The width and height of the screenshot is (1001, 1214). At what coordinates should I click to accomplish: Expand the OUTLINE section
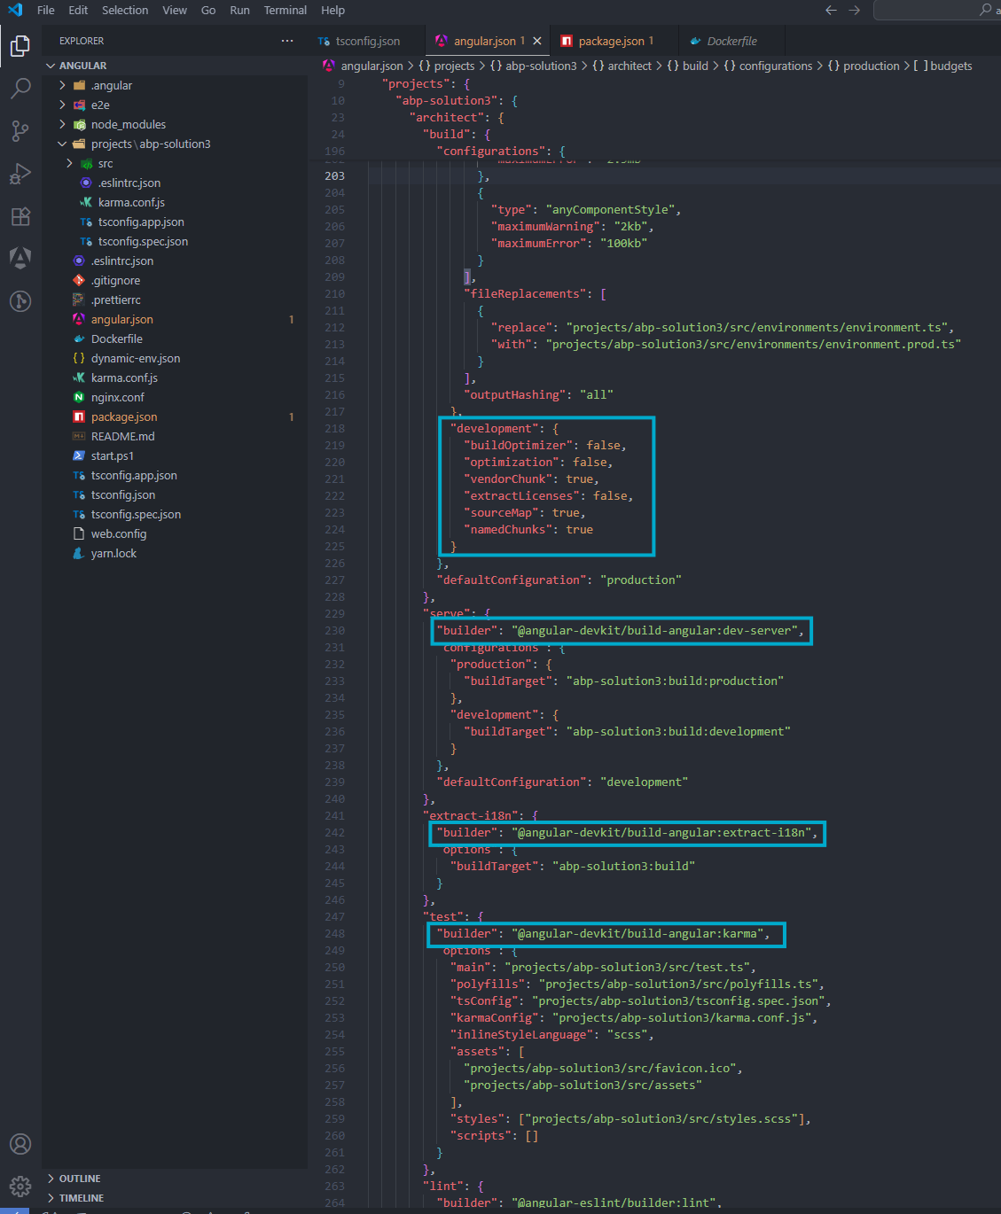click(79, 1179)
